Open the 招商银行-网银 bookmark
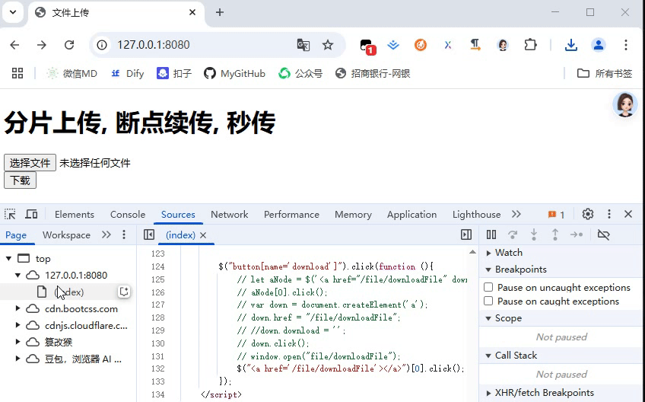 pos(373,73)
